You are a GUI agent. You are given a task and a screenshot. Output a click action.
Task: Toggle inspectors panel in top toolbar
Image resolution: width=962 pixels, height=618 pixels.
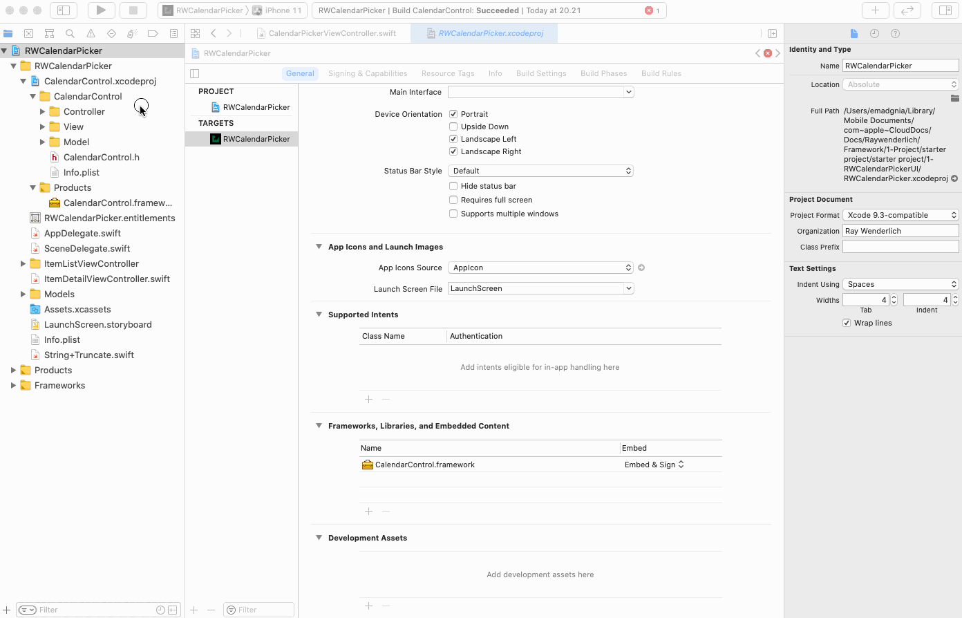945,10
